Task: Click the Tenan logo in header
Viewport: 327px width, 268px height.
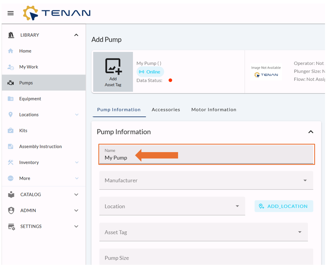Action: [57, 13]
